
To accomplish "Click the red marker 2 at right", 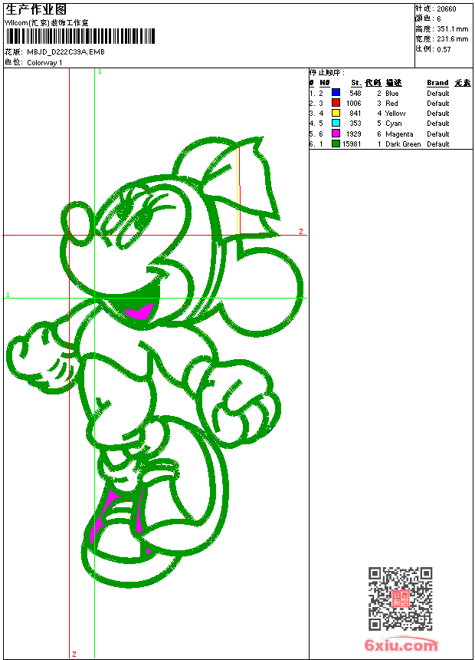I will click(301, 231).
